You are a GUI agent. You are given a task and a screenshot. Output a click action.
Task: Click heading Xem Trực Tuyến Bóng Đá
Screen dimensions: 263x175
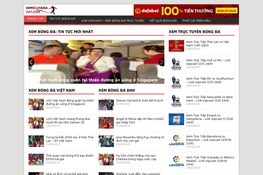(194, 31)
